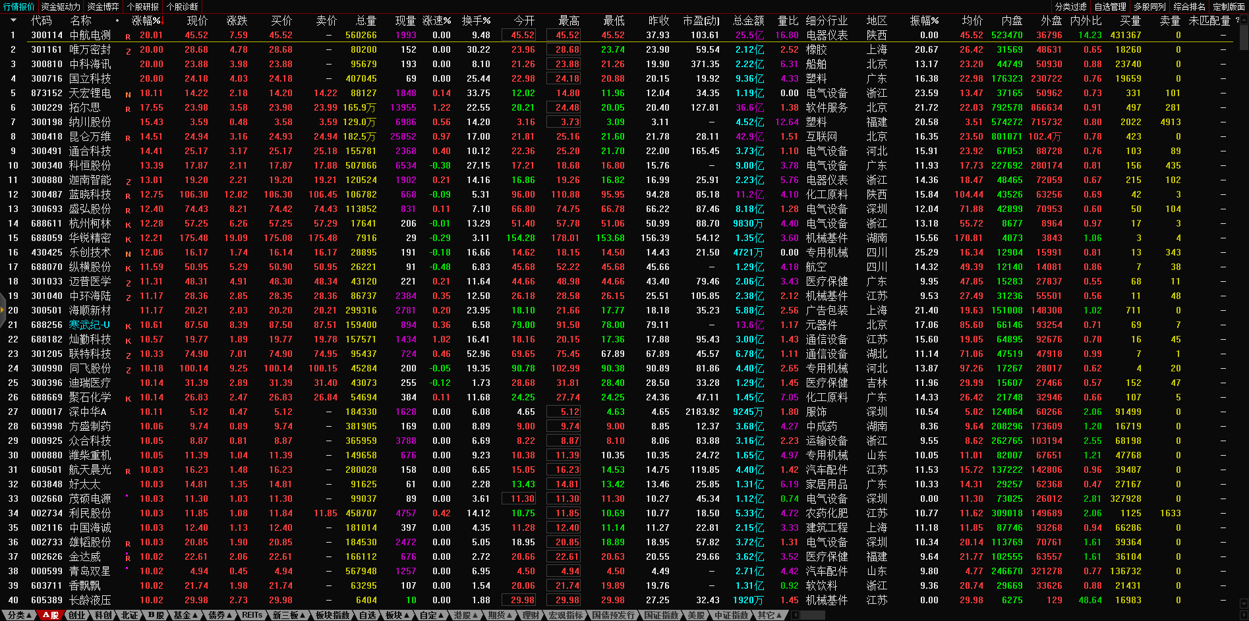Open 综合排名 in the top right
Image resolution: width=1249 pixels, height=621 pixels.
pyautogui.click(x=1190, y=7)
